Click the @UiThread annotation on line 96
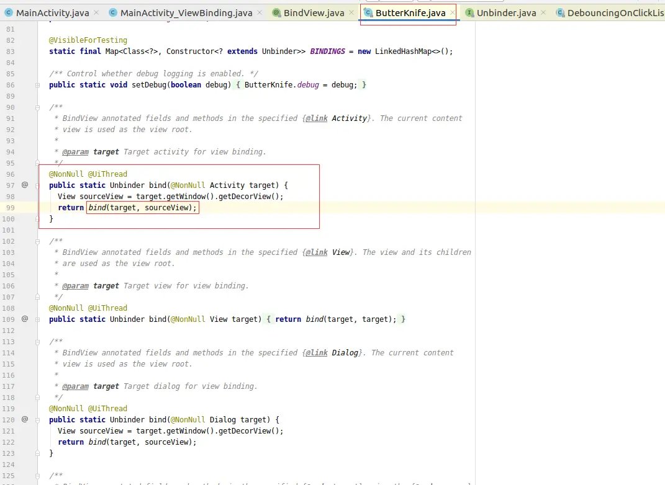This screenshot has width=665, height=485. [107, 174]
